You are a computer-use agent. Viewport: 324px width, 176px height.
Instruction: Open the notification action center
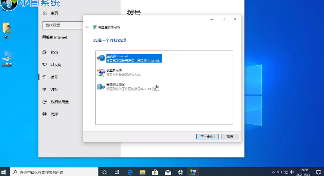coord(318,172)
